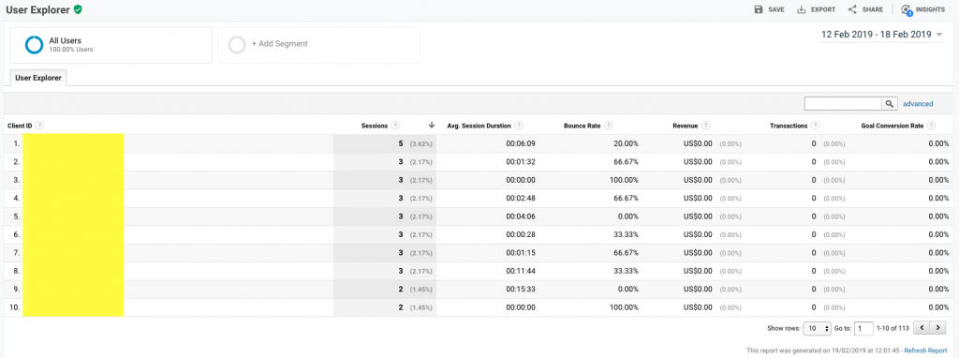959x358 pixels.
Task: Click the empty Add Segment circle
Action: [237, 45]
